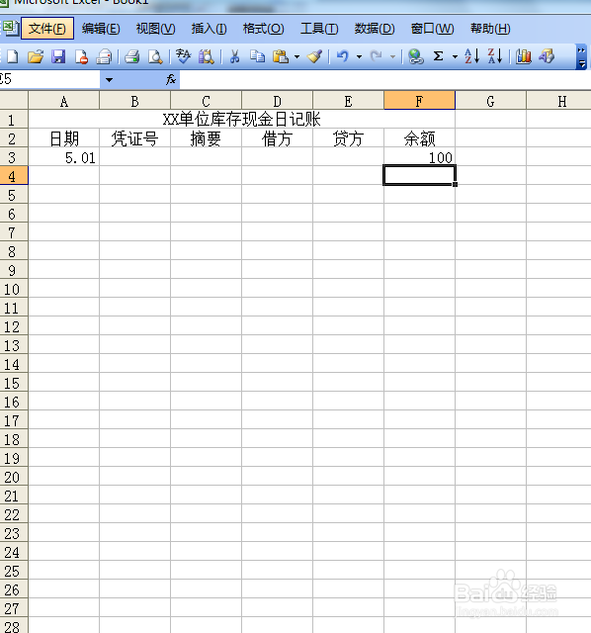Select column D header

[x=277, y=101]
